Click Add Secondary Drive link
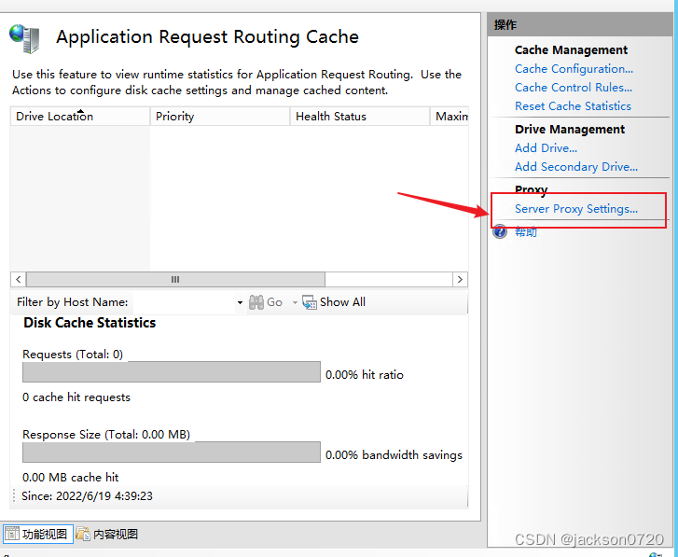Viewport: 678px width, 557px height. tap(576, 167)
